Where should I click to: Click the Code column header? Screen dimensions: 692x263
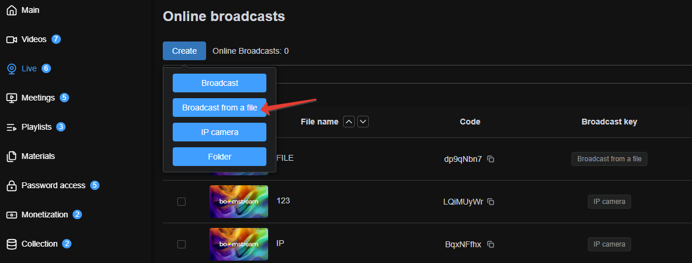(x=470, y=122)
